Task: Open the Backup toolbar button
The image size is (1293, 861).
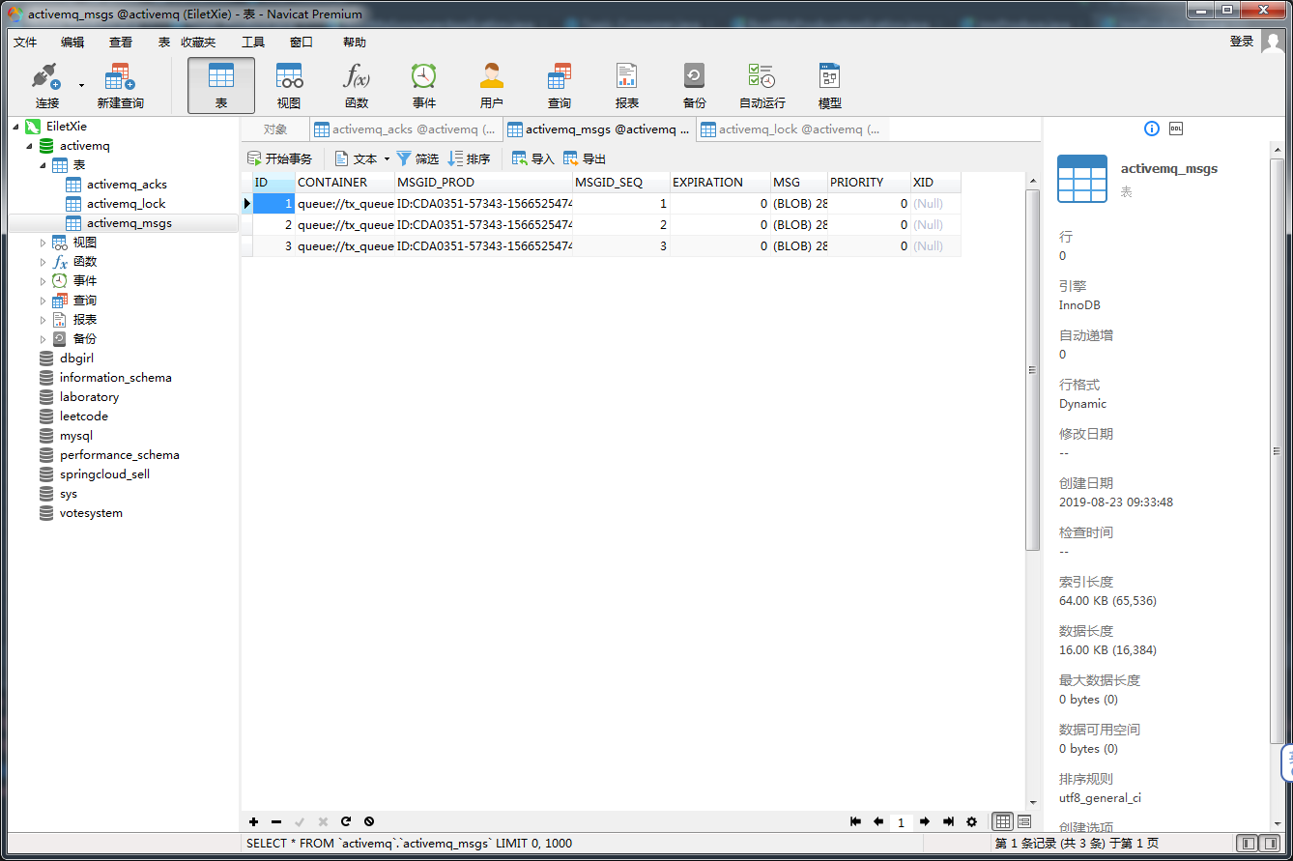Action: tap(695, 86)
